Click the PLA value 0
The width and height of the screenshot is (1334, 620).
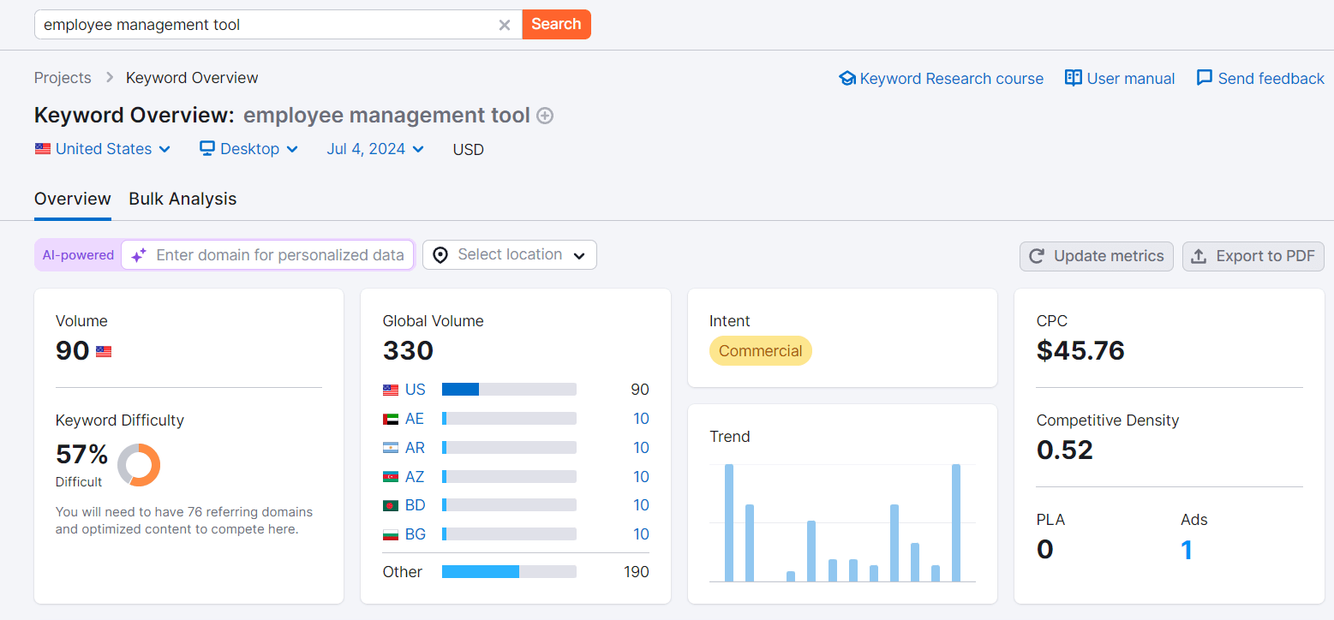pyautogui.click(x=1044, y=549)
